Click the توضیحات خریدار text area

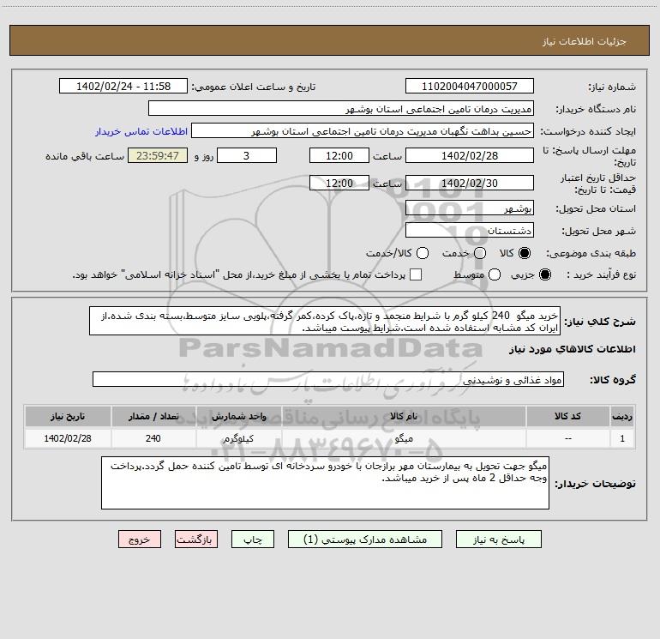pyautogui.click(x=325, y=483)
